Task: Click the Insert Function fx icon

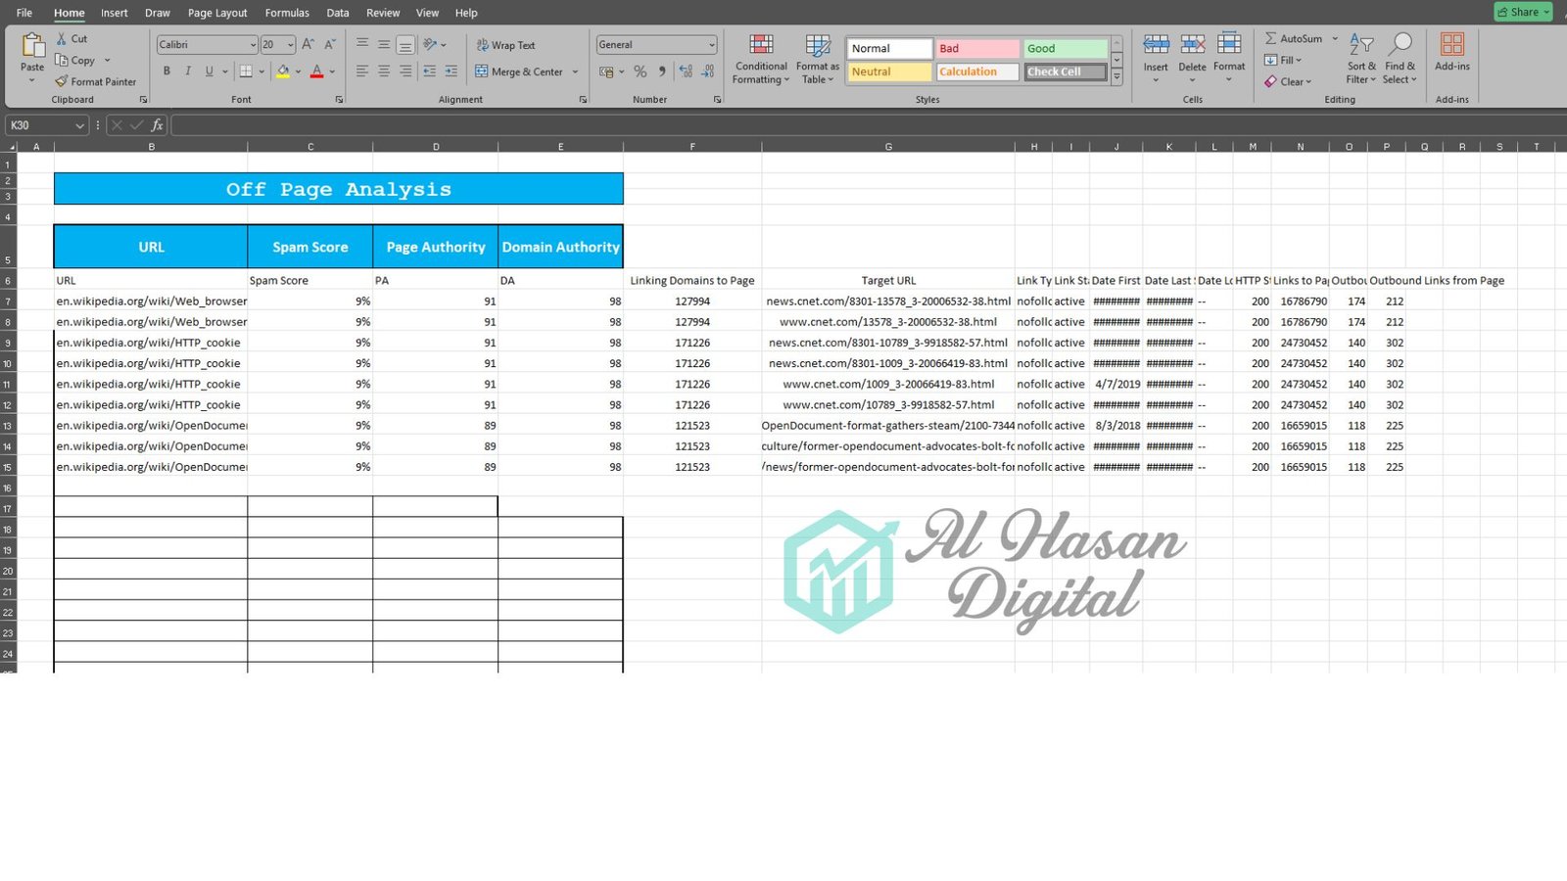Action: pos(157,125)
